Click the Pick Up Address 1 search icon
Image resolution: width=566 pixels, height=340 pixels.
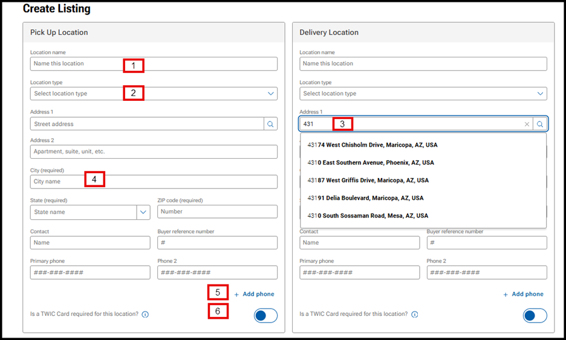270,124
